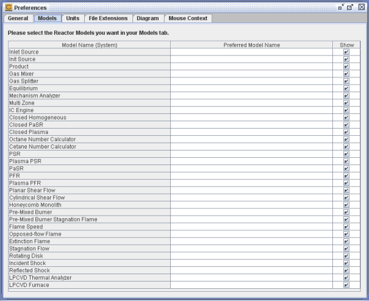Click the Preferences window app icon
The height and width of the screenshot is (301, 369).
click(x=9, y=7)
